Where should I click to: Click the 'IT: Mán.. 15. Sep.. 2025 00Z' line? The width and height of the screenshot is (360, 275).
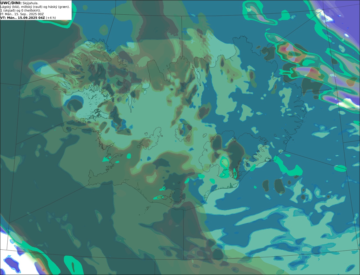[x=22, y=14]
